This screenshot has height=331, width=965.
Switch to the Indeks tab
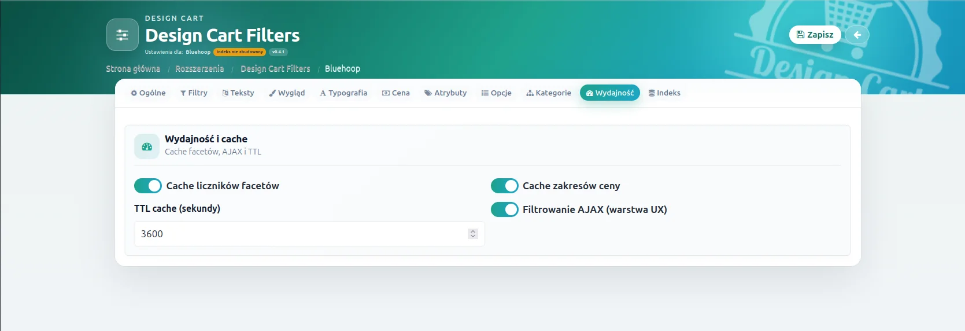pyautogui.click(x=664, y=93)
